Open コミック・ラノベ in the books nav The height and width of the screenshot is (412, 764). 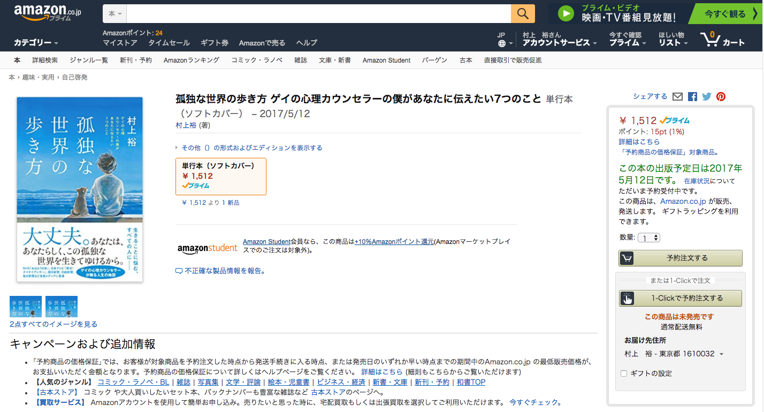[257, 60]
